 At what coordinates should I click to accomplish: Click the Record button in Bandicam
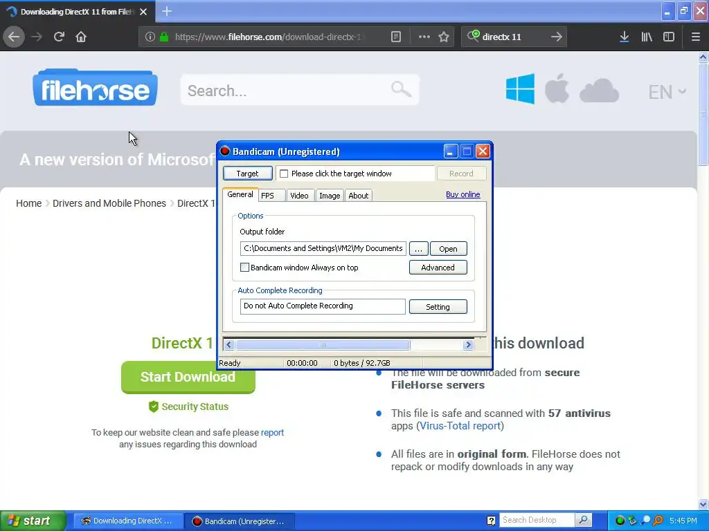pos(461,174)
